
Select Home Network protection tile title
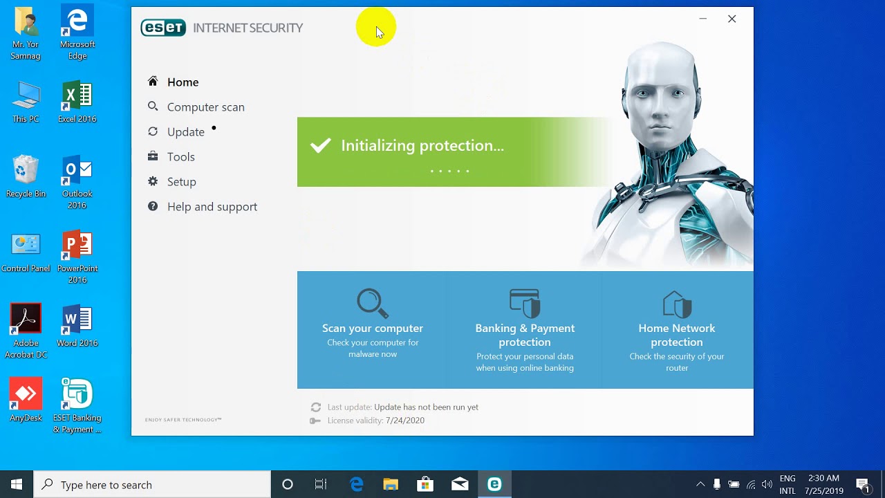click(x=677, y=335)
